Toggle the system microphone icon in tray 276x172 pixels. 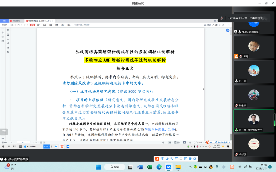click(x=217, y=167)
